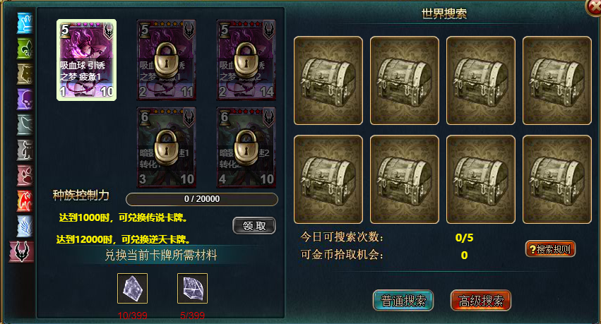Click the race control progress bar 0/20000
Screen dimensions: 601x324
coord(202,199)
